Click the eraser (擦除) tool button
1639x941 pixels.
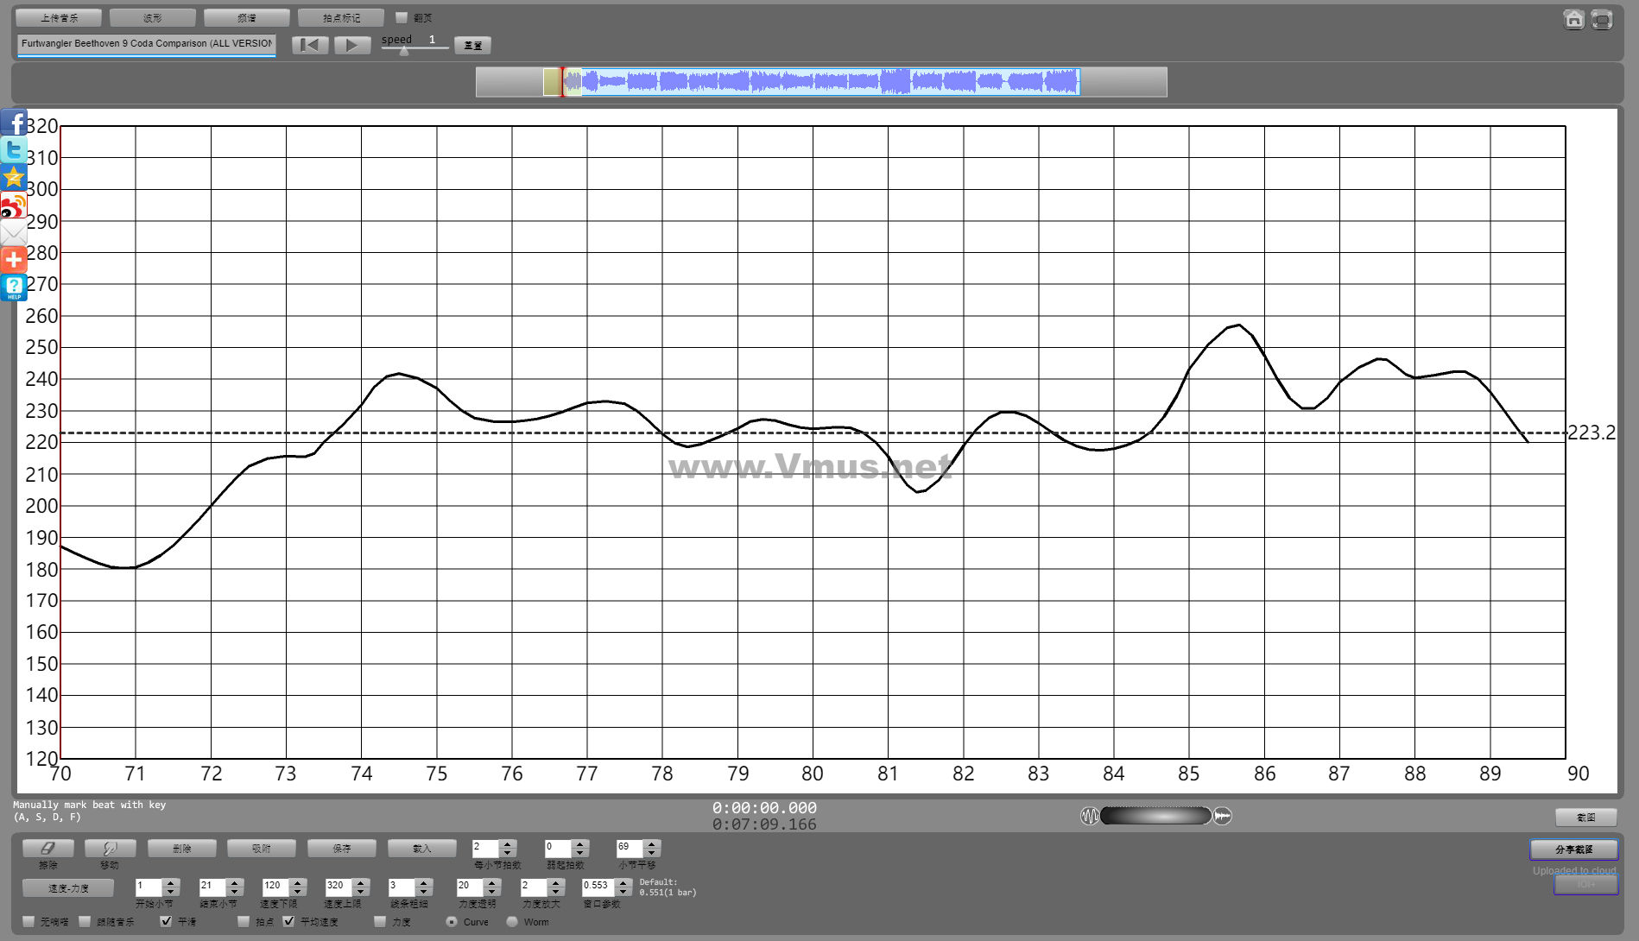pyautogui.click(x=47, y=849)
